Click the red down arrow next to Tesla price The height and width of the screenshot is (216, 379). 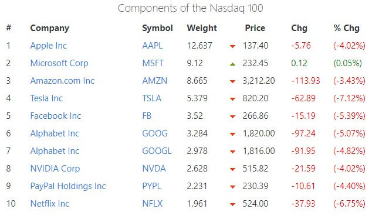(x=232, y=99)
